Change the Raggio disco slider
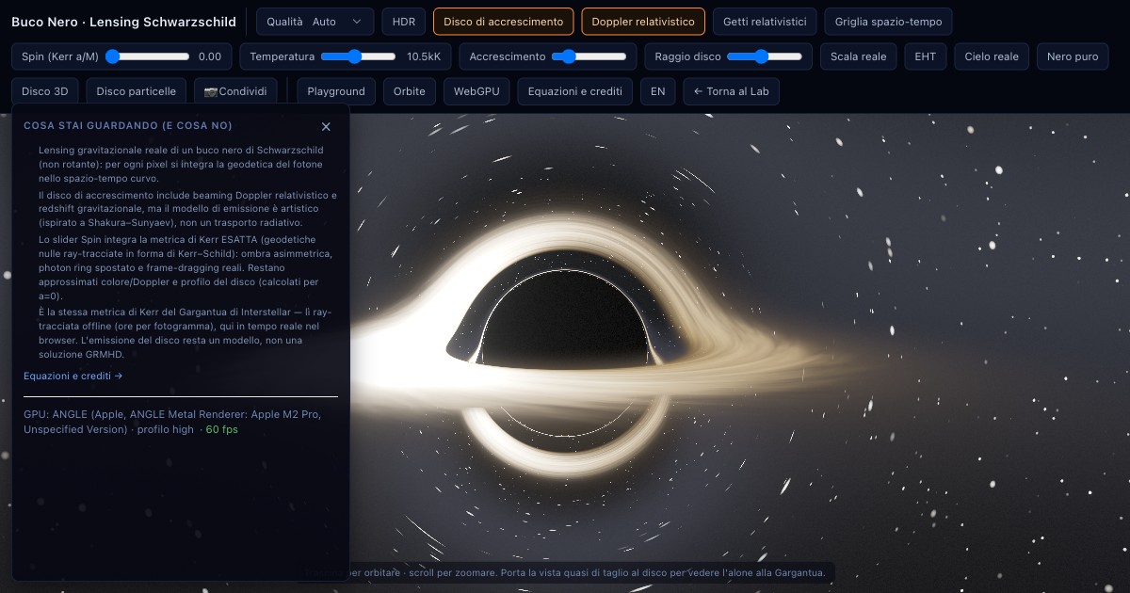Image resolution: width=1130 pixels, height=593 pixels. 764,56
